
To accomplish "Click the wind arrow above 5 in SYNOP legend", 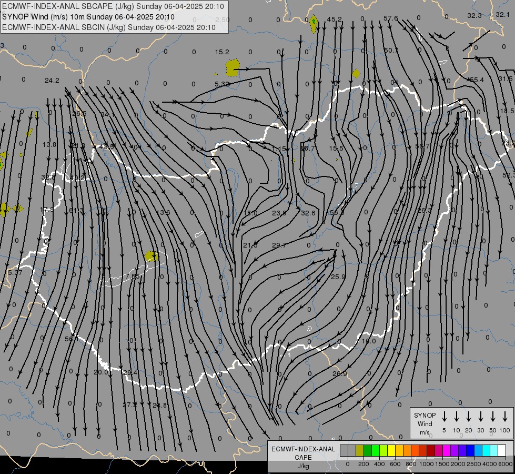I will [445, 417].
